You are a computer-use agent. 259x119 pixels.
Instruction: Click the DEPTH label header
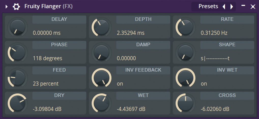[x=143, y=20]
